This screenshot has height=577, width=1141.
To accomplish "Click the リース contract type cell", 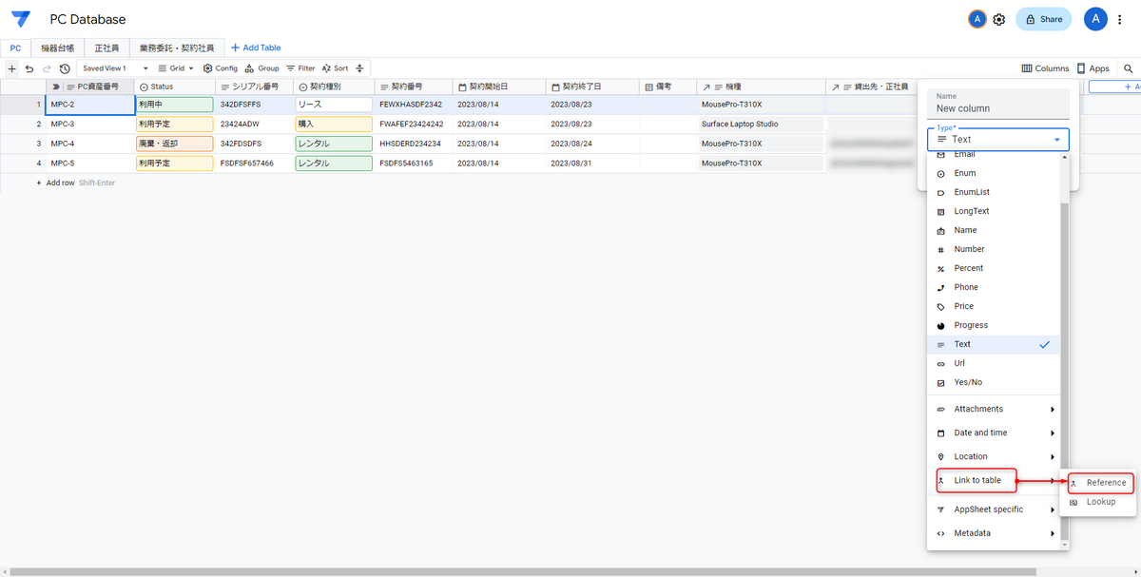I will pyautogui.click(x=334, y=104).
